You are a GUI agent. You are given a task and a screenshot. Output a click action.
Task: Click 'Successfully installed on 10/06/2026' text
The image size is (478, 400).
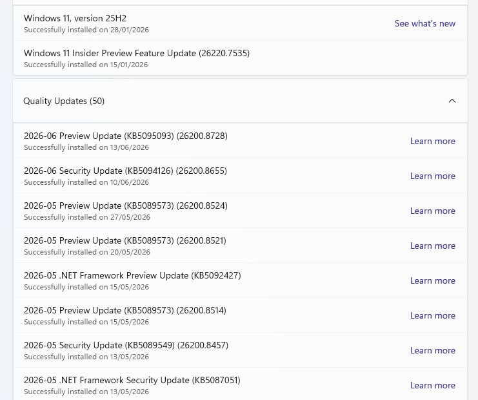pyautogui.click(x=86, y=182)
